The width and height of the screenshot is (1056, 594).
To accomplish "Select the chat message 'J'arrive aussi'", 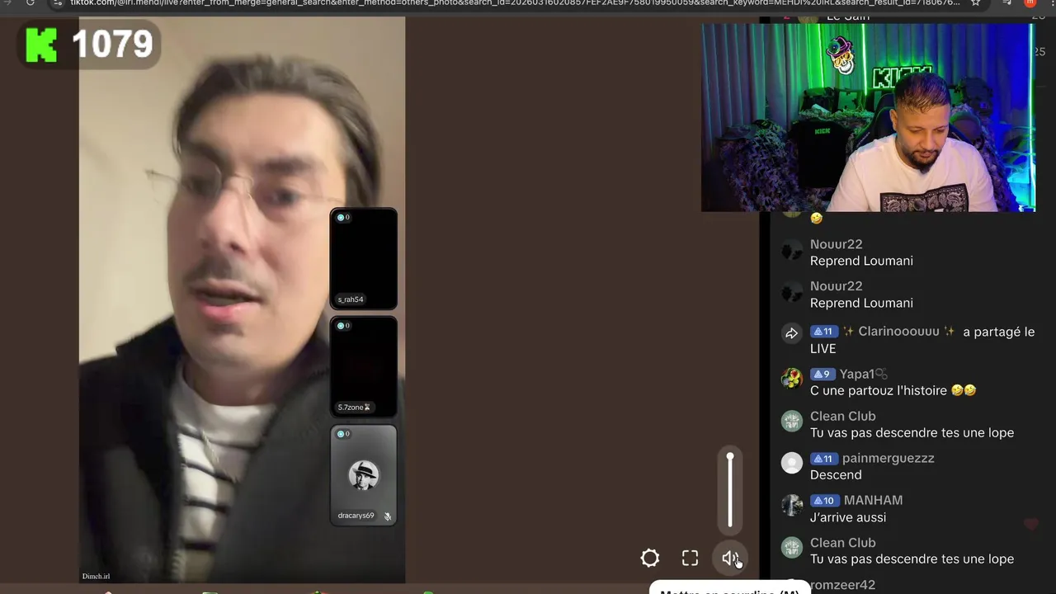I will tap(848, 517).
